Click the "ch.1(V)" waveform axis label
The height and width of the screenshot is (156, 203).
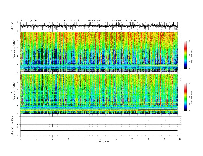coord(12,26)
